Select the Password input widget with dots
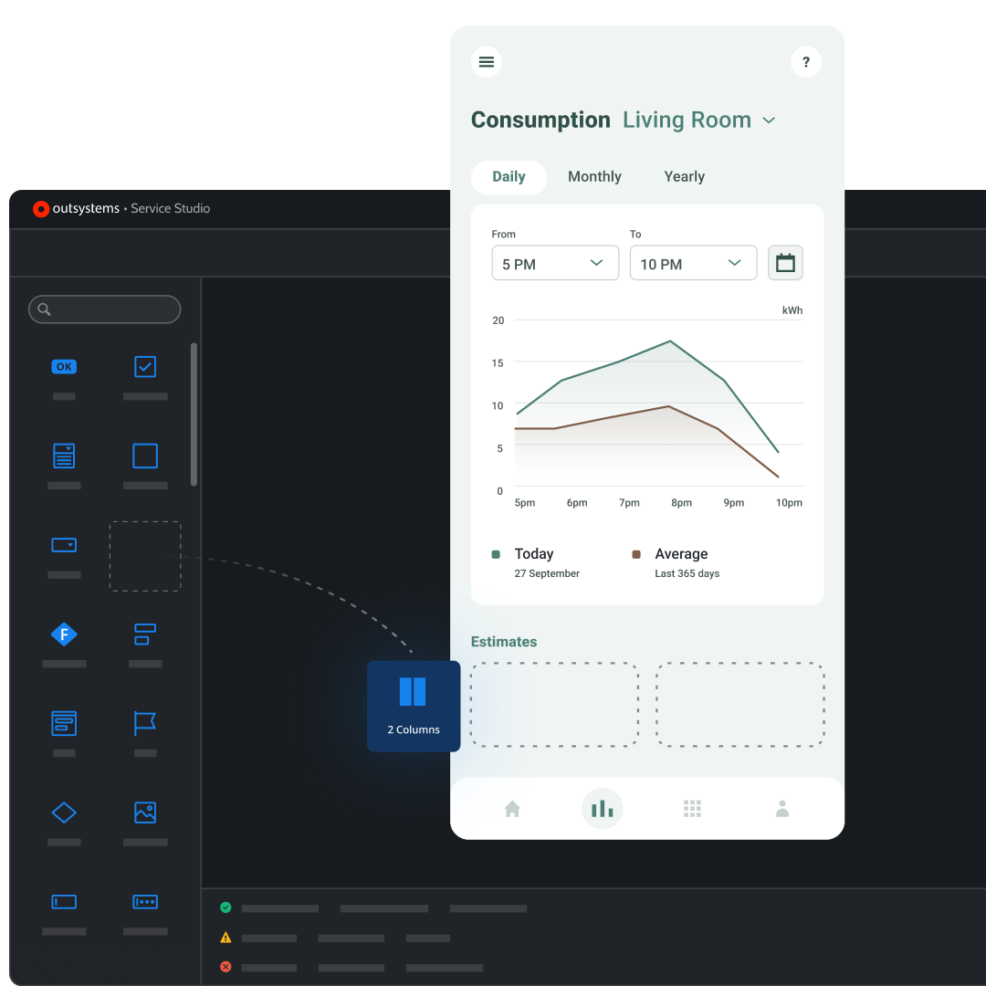The image size is (986, 986). (x=145, y=901)
